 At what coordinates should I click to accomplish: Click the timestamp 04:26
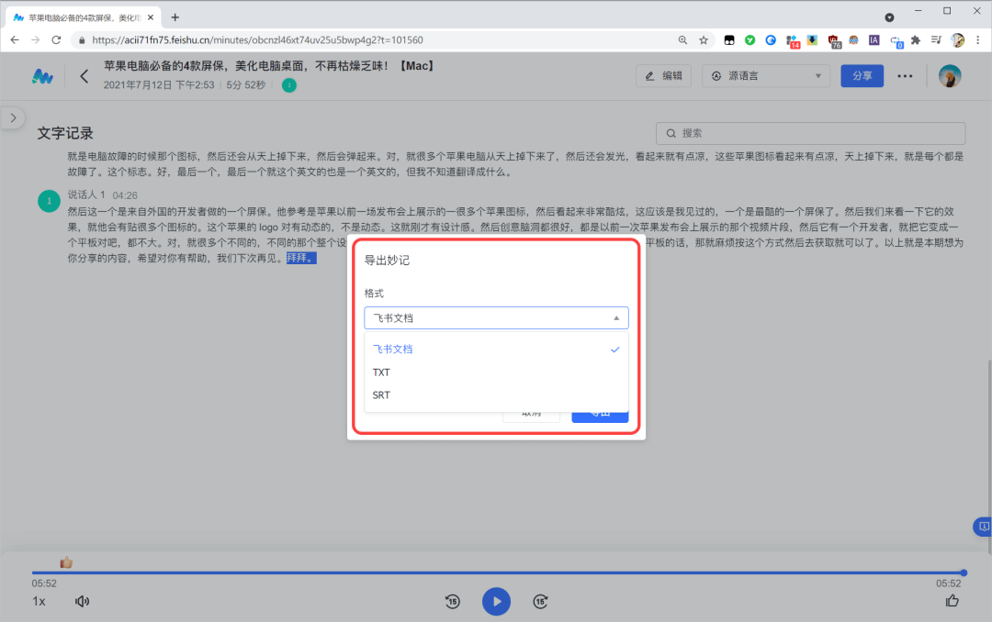coord(125,195)
